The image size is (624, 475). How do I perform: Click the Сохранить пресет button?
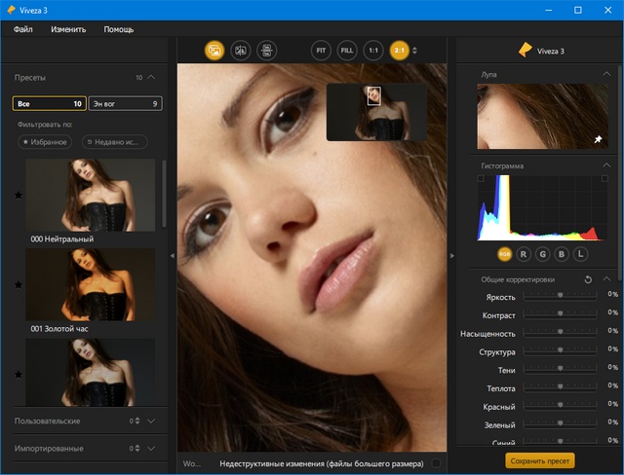pyautogui.click(x=540, y=461)
